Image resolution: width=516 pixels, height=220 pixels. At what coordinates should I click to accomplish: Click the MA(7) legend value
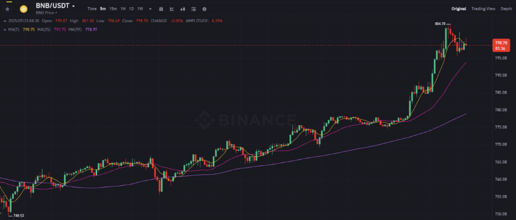tap(29, 30)
